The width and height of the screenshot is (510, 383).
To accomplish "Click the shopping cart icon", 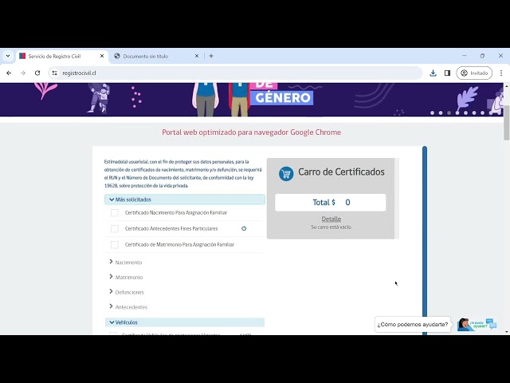I will pyautogui.click(x=286, y=174).
